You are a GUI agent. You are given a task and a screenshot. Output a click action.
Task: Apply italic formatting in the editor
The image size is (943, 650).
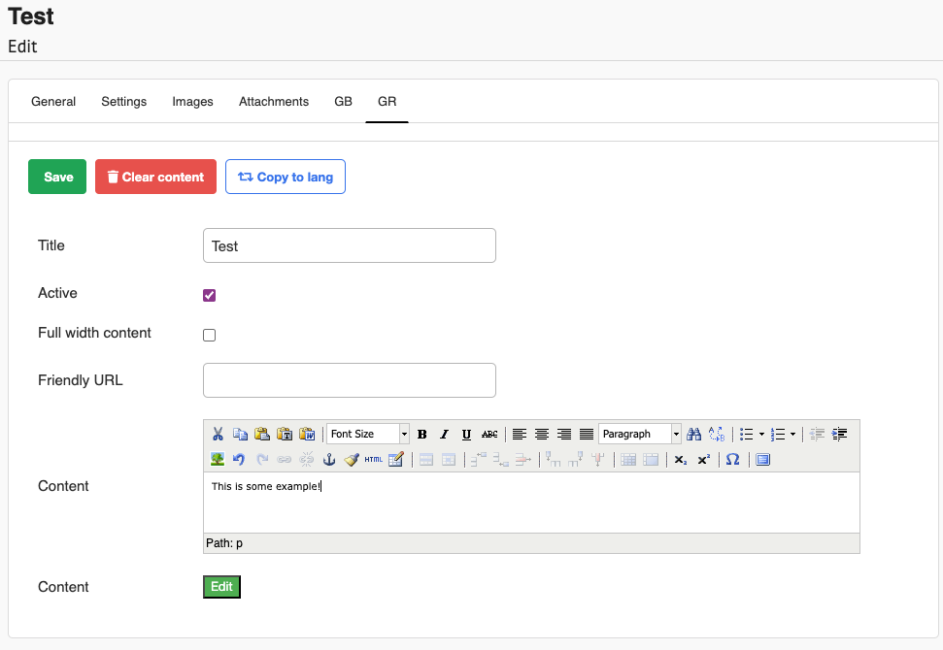tap(444, 434)
